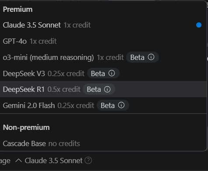This screenshot has height=171, width=208.
Task: Open Claude 3.5 Sonnet model selector at bottom
Action: [x=53, y=161]
